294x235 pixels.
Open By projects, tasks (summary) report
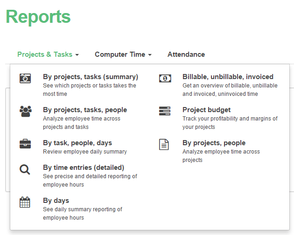pos(91,77)
